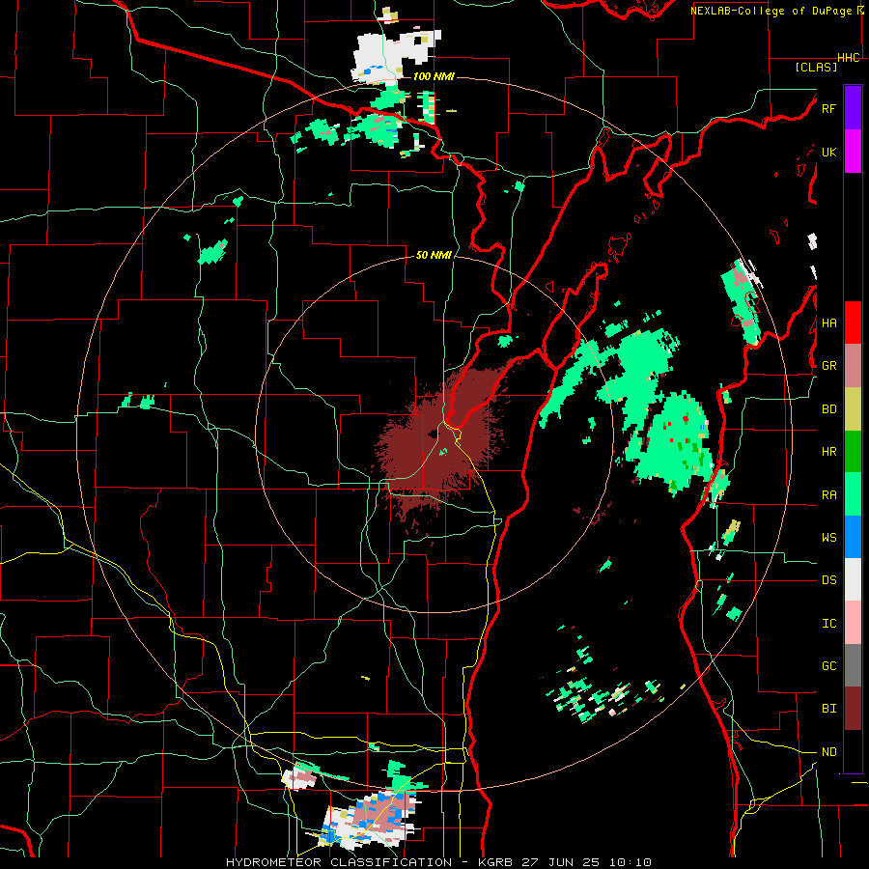The image size is (869, 869).
Task: Click the "ND" legend label
Action: 828,752
